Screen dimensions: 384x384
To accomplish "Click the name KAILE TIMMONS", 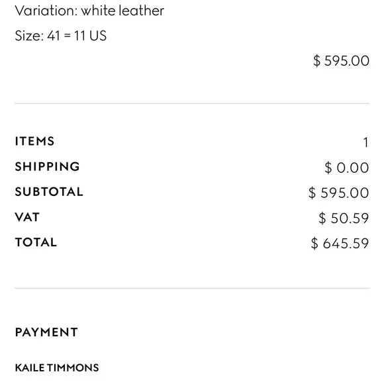I will point(57,368).
